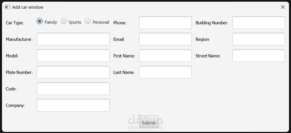Click the window icon in title bar

[7, 7]
